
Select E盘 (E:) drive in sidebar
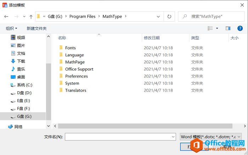[x=23, y=101]
